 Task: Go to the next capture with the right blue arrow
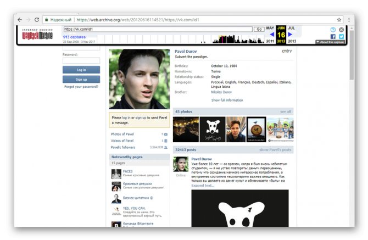tap(290, 35)
